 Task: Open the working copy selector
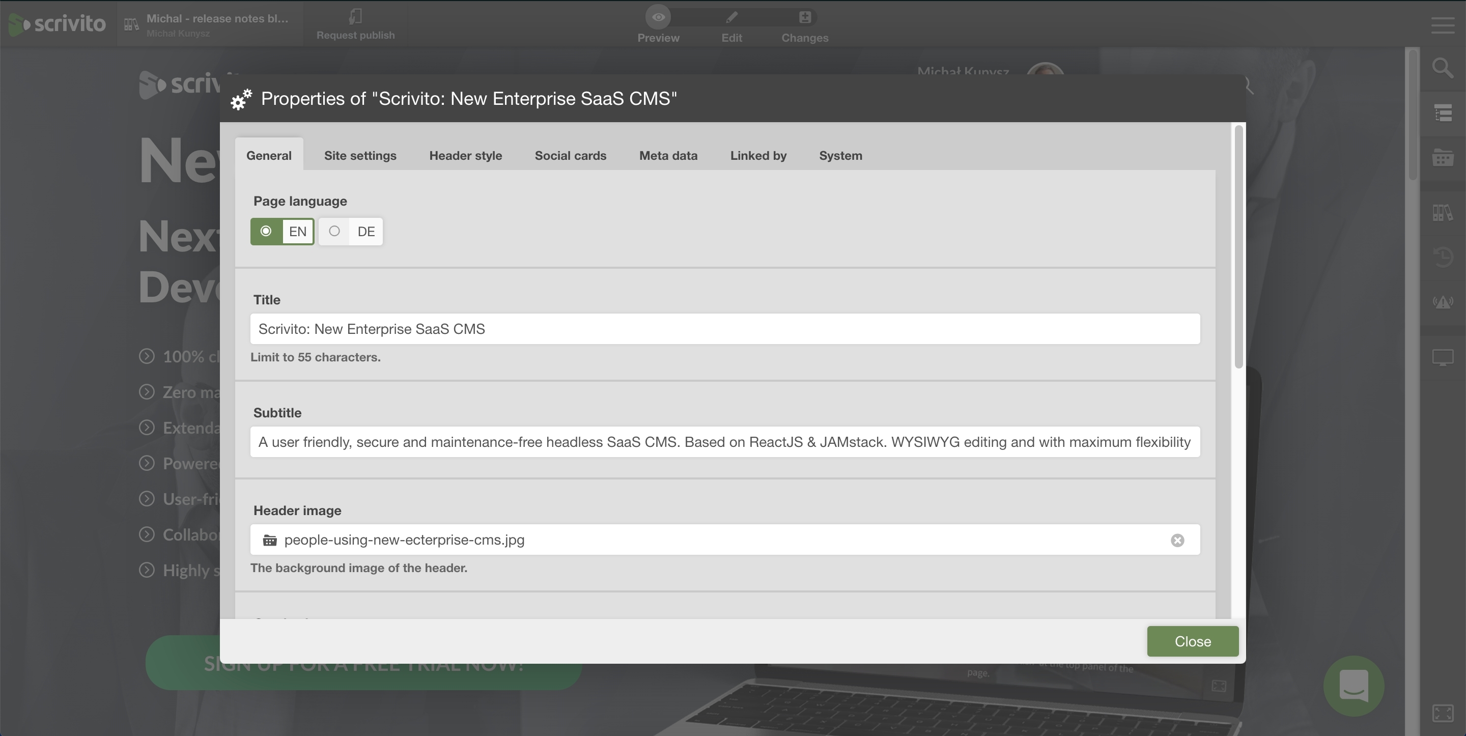point(211,24)
